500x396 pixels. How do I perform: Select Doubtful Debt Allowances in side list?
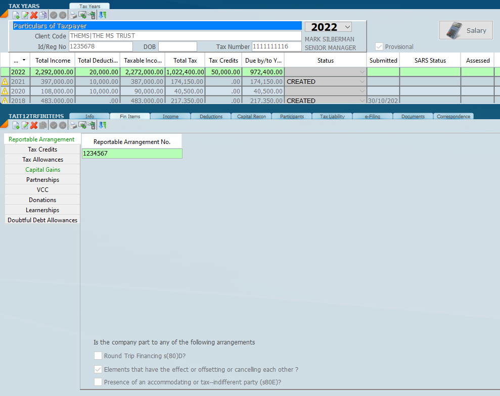[42, 220]
